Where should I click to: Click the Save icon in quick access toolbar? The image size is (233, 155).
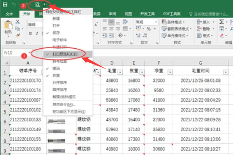[x=5, y=4]
